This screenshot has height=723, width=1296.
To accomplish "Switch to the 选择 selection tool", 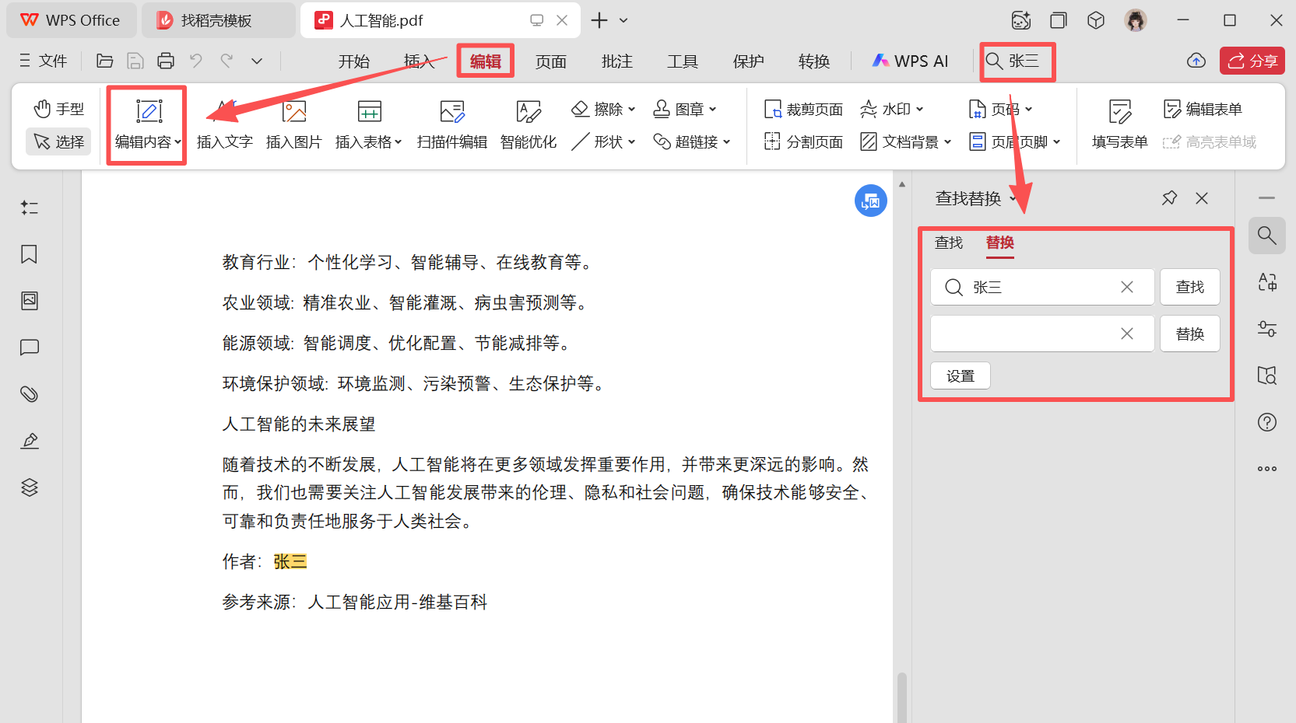I will pyautogui.click(x=58, y=141).
